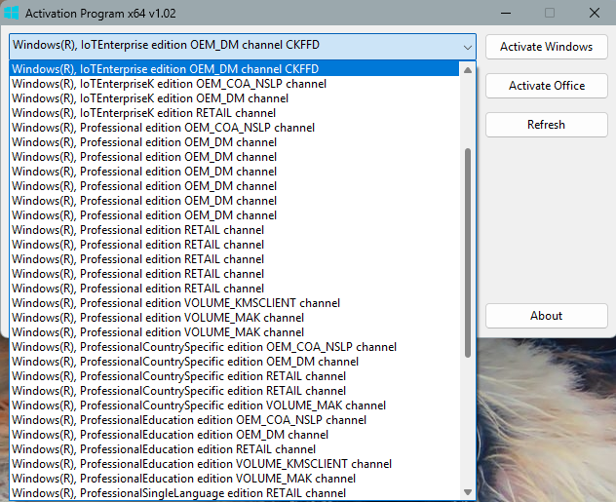Select ProfessionalEducation edition RETAIL channel
The height and width of the screenshot is (502, 616).
pyautogui.click(x=234, y=449)
